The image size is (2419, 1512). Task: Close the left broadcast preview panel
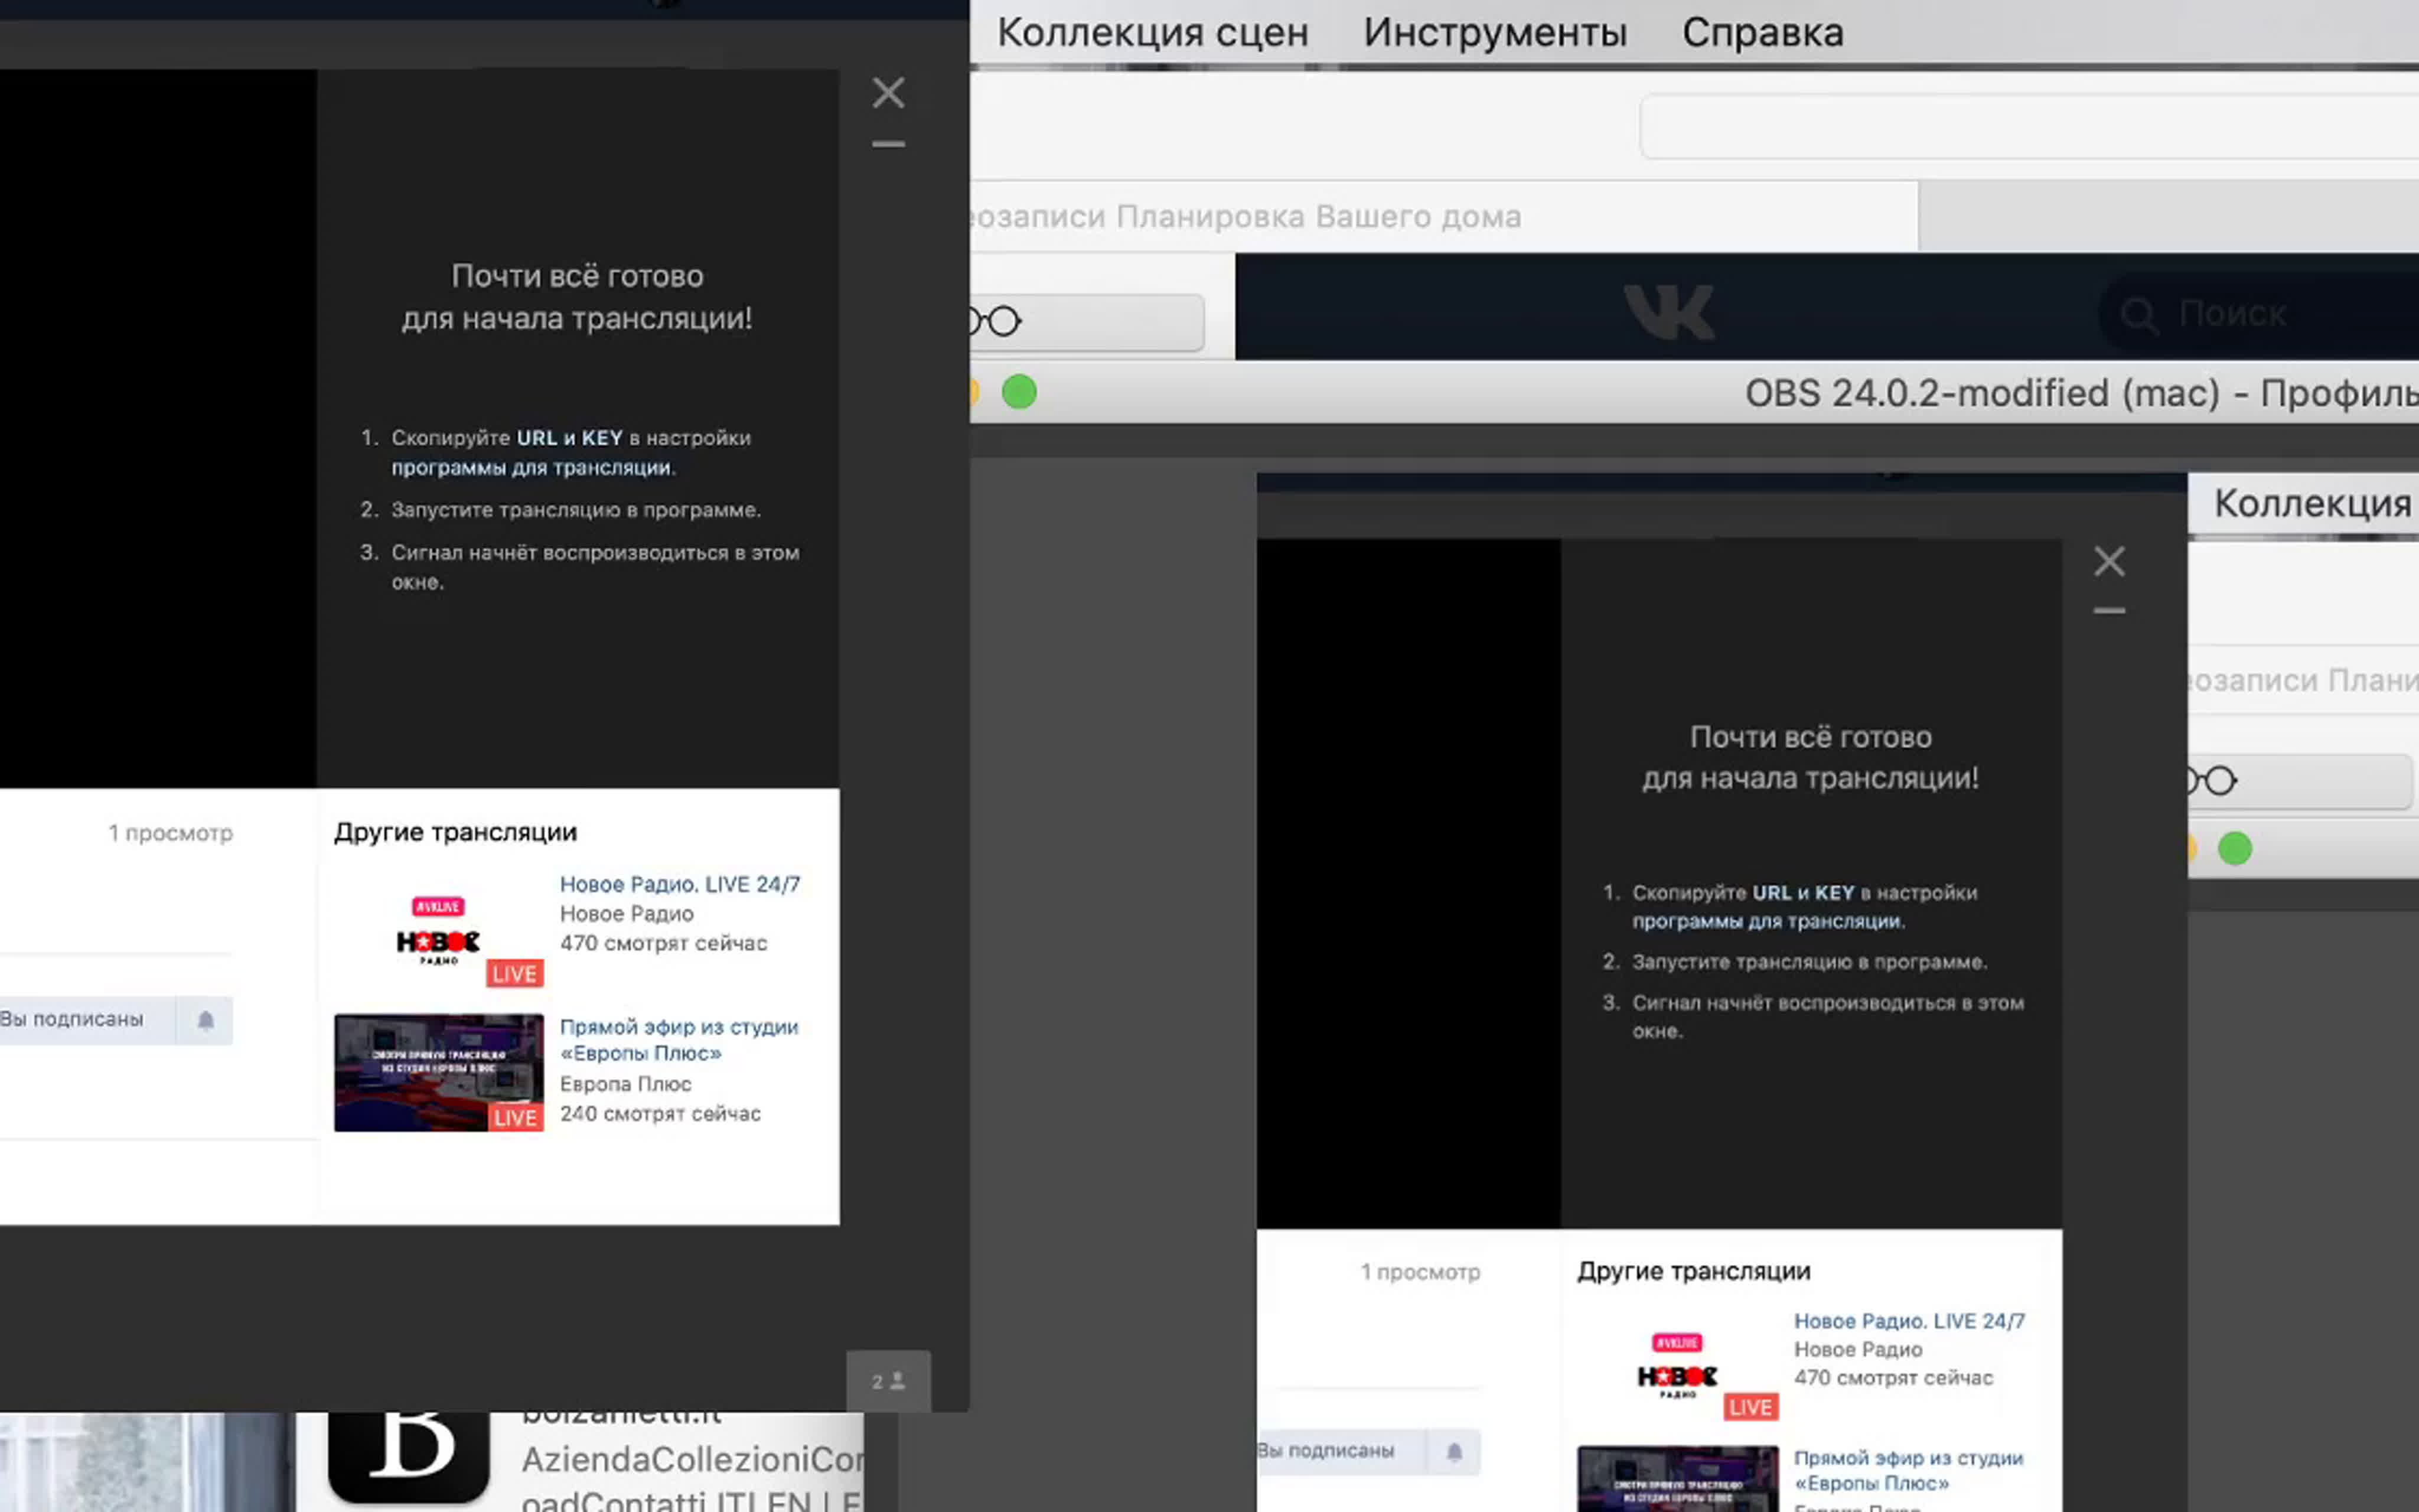pos(888,93)
